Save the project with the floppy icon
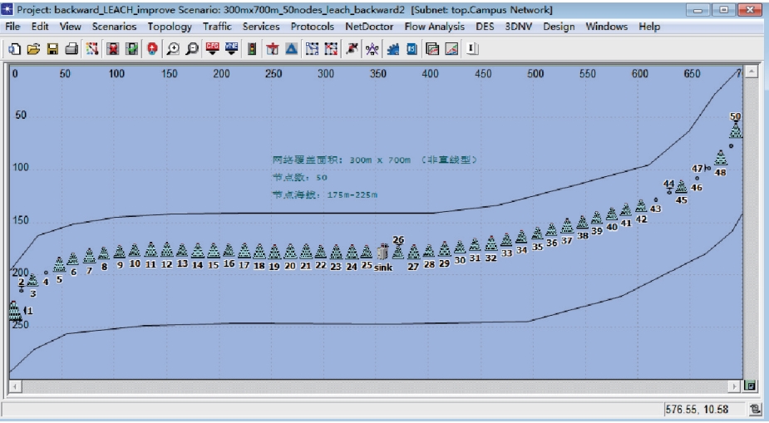Screen dimensions: 769x423 [52, 49]
